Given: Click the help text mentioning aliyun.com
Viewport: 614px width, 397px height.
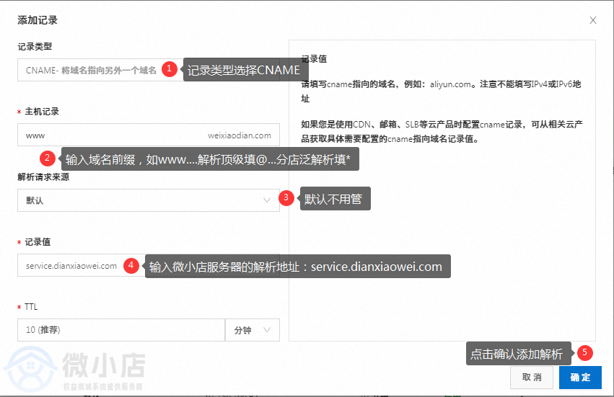Looking at the screenshot, I should pos(441,91).
